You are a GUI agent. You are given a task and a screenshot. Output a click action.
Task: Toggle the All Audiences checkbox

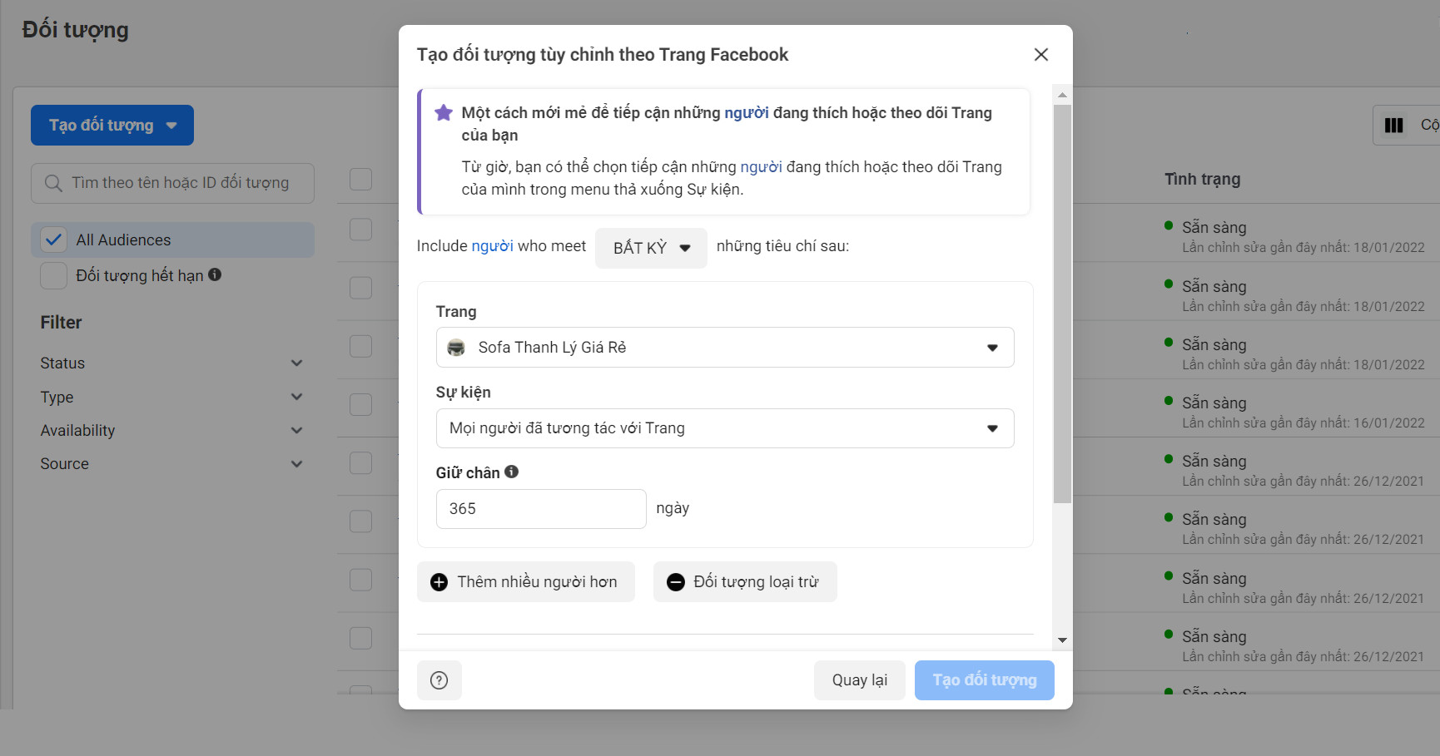pos(54,240)
